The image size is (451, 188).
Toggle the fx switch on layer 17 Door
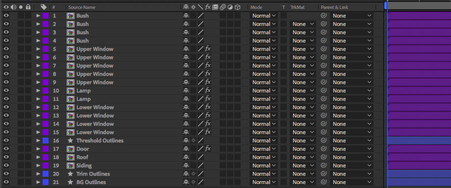(208, 149)
